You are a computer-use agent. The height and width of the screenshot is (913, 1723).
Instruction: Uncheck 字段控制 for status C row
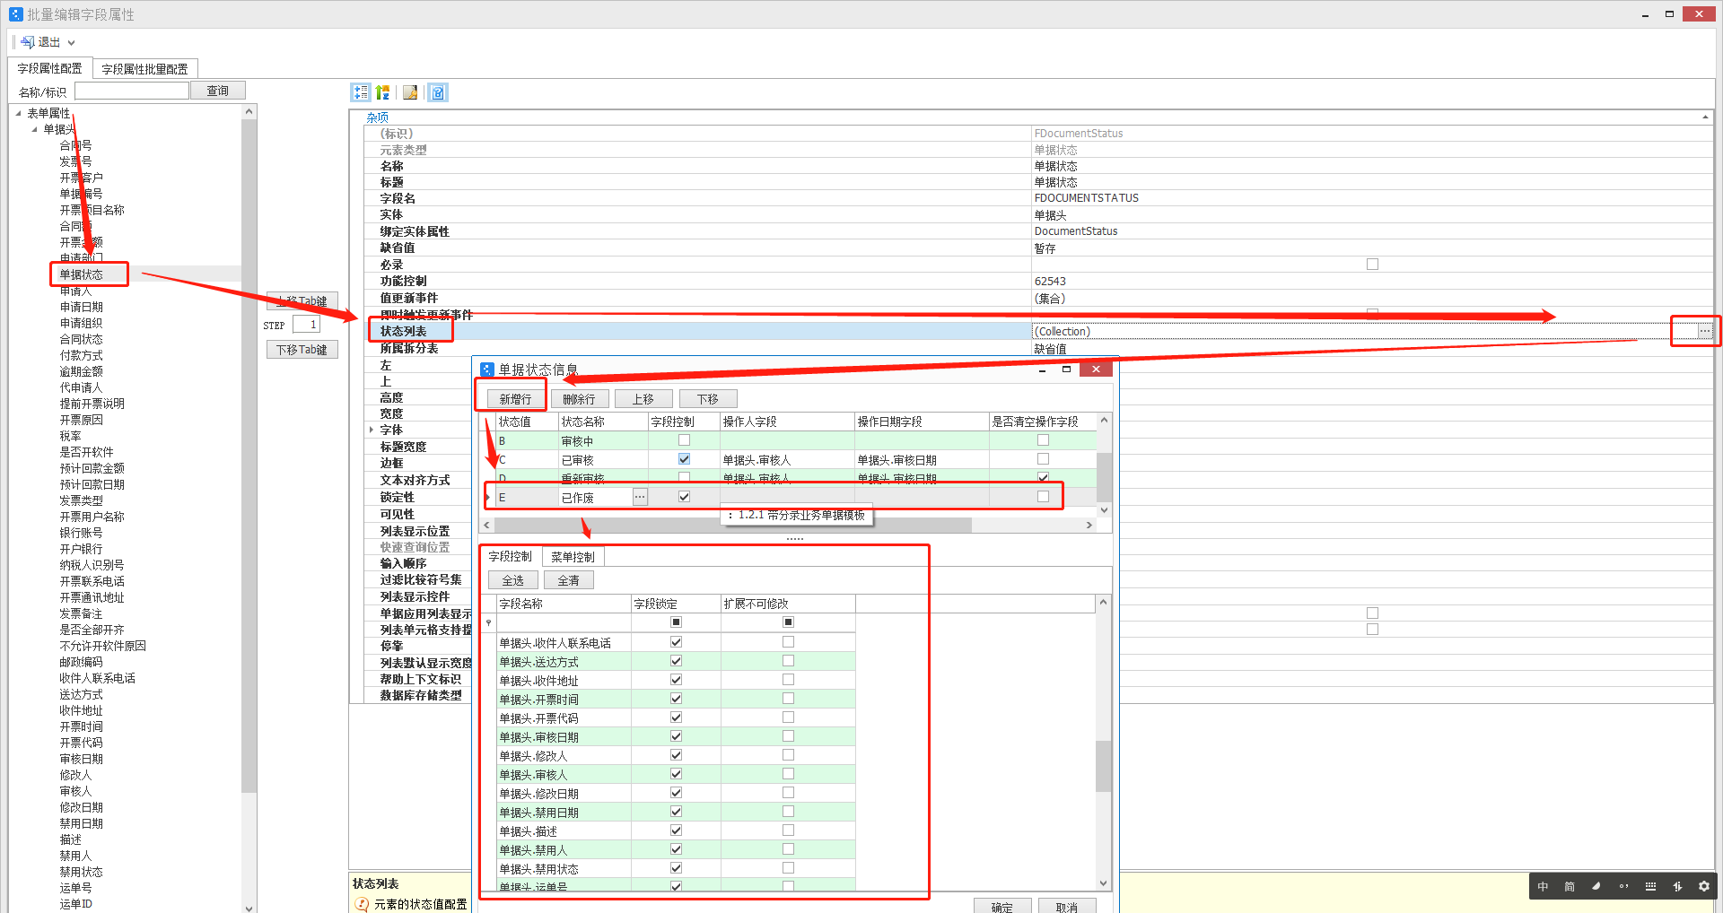[x=684, y=458]
